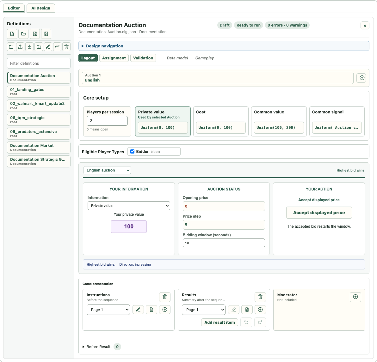Image resolution: width=377 pixels, height=362 pixels.
Task: Add a new auction with plus icon
Action: [x=362, y=78]
